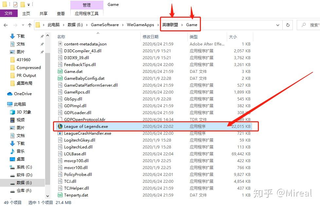Expand the address bar history dropdown
The image size is (320, 206).
tap(278, 25)
